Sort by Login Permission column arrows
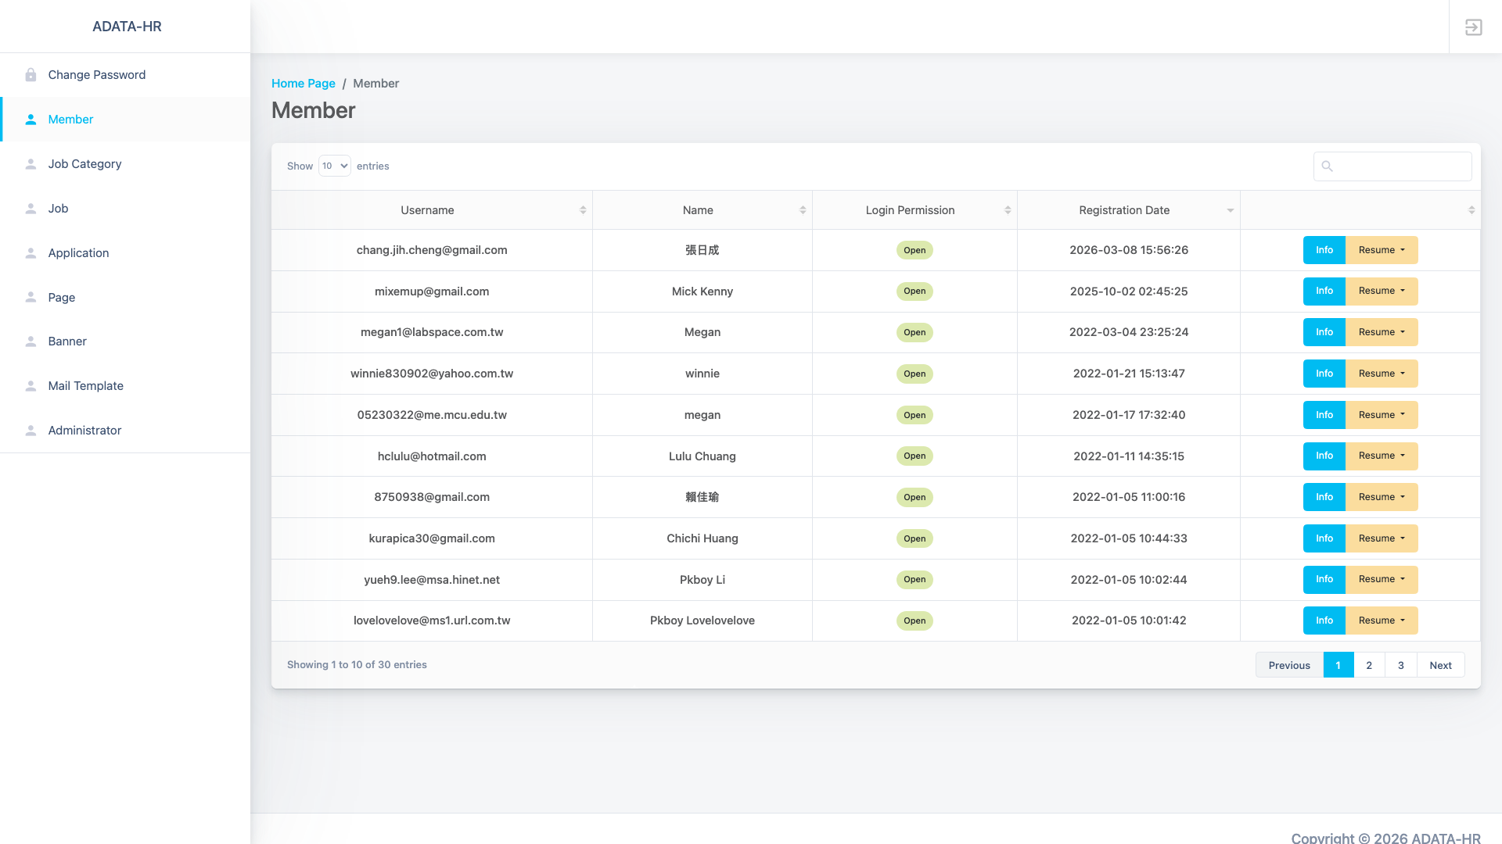This screenshot has height=844, width=1502. pos(1008,210)
